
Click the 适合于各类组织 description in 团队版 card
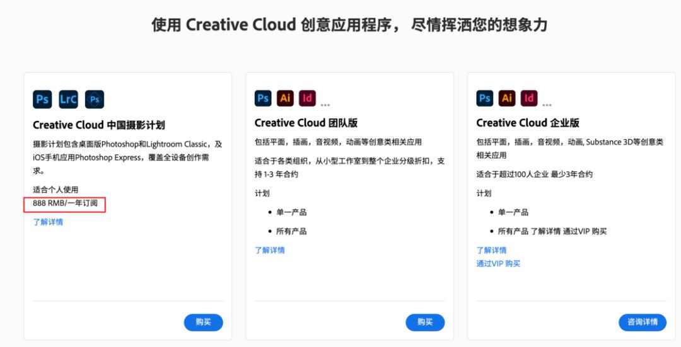[x=349, y=168]
